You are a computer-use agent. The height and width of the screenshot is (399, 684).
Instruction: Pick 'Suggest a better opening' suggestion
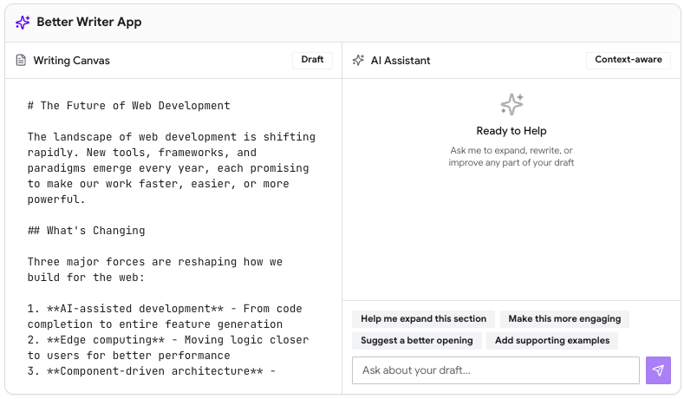tap(416, 340)
